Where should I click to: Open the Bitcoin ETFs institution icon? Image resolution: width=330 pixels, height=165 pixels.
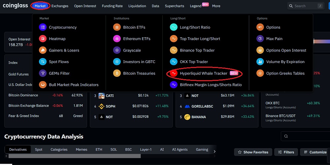117,27
